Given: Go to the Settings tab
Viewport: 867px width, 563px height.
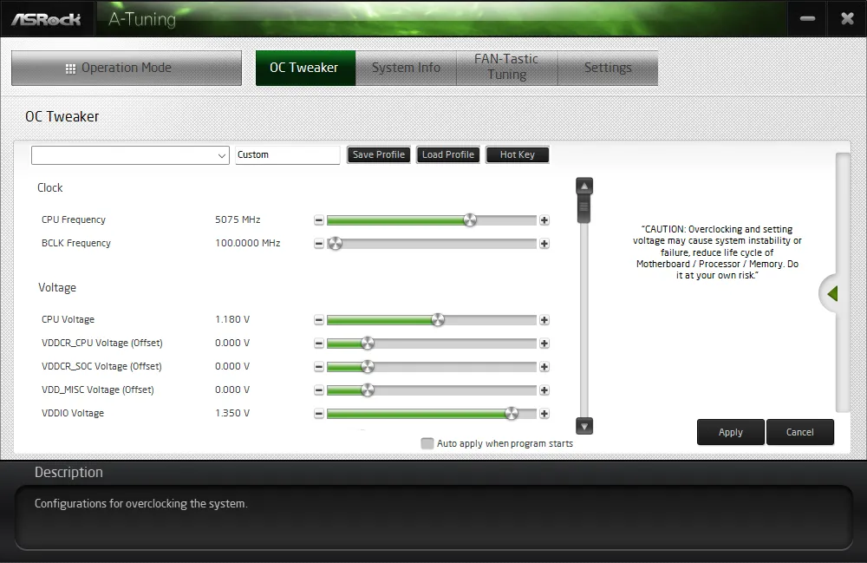Looking at the screenshot, I should coord(608,68).
